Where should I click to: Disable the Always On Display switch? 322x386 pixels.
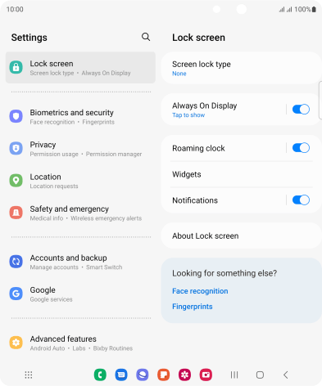click(301, 110)
